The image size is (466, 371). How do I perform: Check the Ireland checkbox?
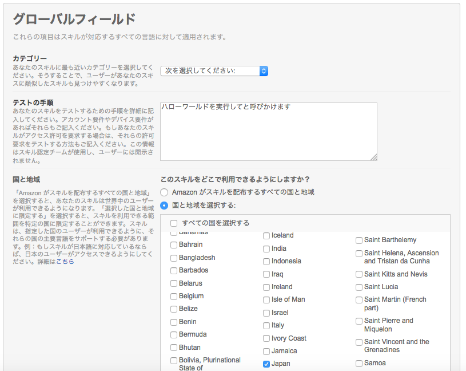pos(266,287)
